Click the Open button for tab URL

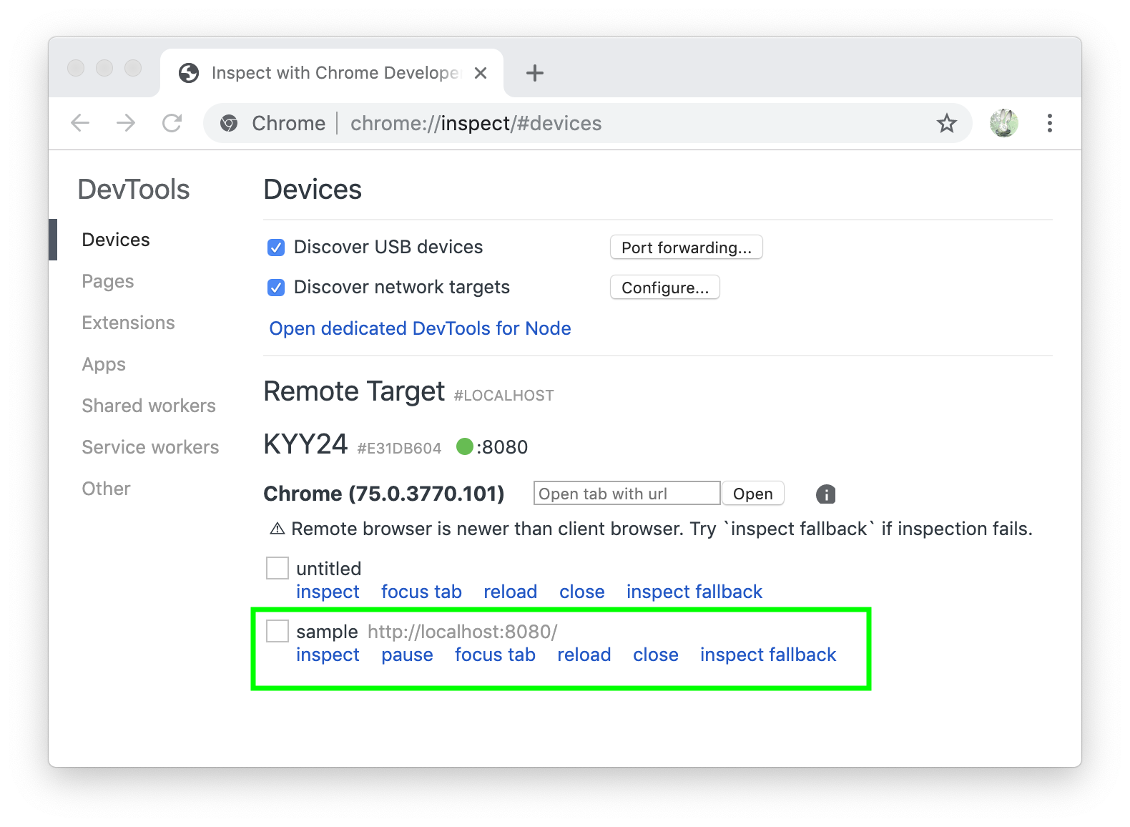click(753, 494)
